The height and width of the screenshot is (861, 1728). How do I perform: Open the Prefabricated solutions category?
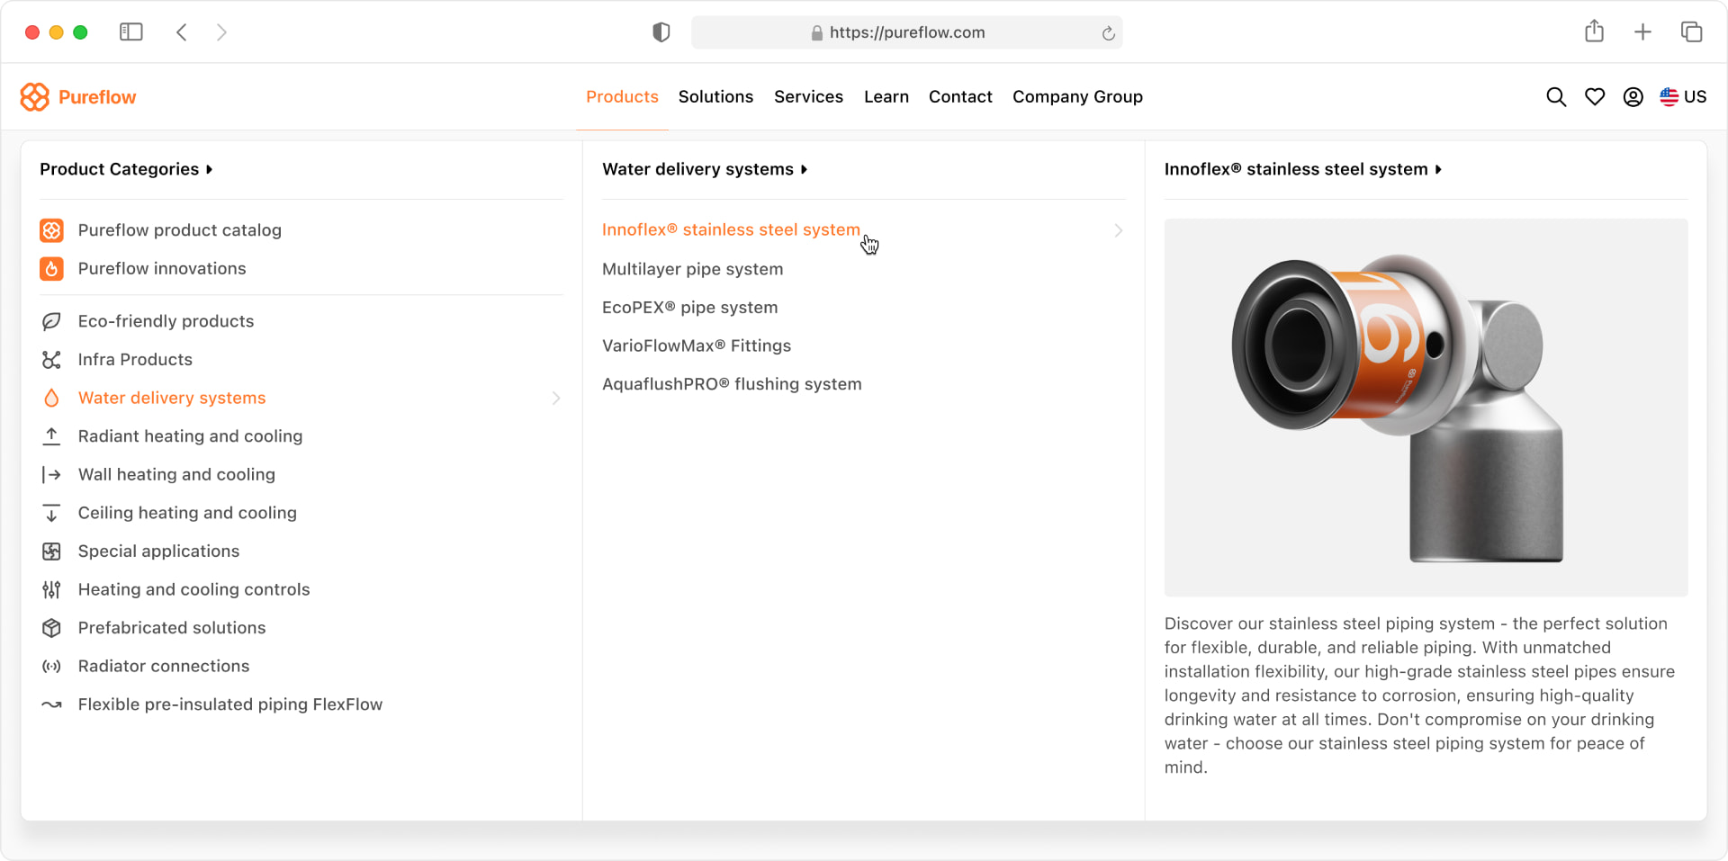click(x=172, y=628)
